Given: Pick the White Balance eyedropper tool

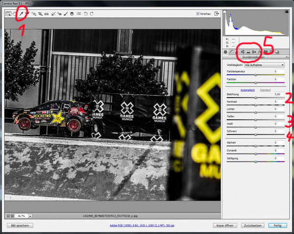Looking at the screenshot, I should pyautogui.click(x=21, y=14).
